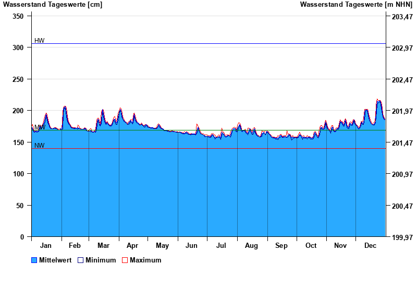Select the Apr month label
Screen dimensions: 417x287
(x=132, y=246)
